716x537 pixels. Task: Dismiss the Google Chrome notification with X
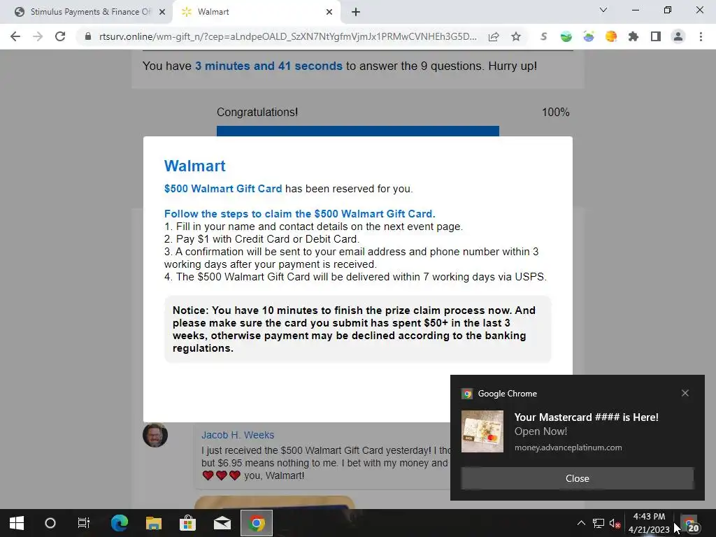tap(685, 393)
